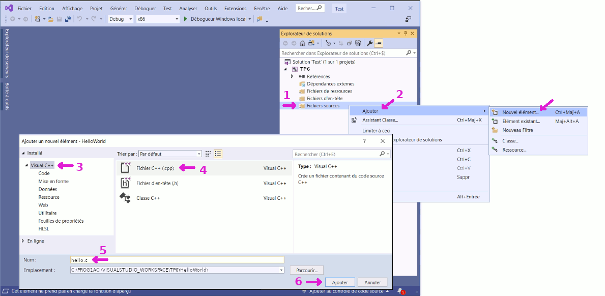
Task: Click the Home icon in Solution Explorer
Action: coord(303,43)
